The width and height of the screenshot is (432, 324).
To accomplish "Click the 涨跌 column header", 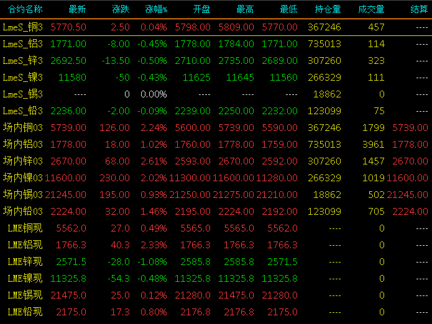I will (121, 9).
